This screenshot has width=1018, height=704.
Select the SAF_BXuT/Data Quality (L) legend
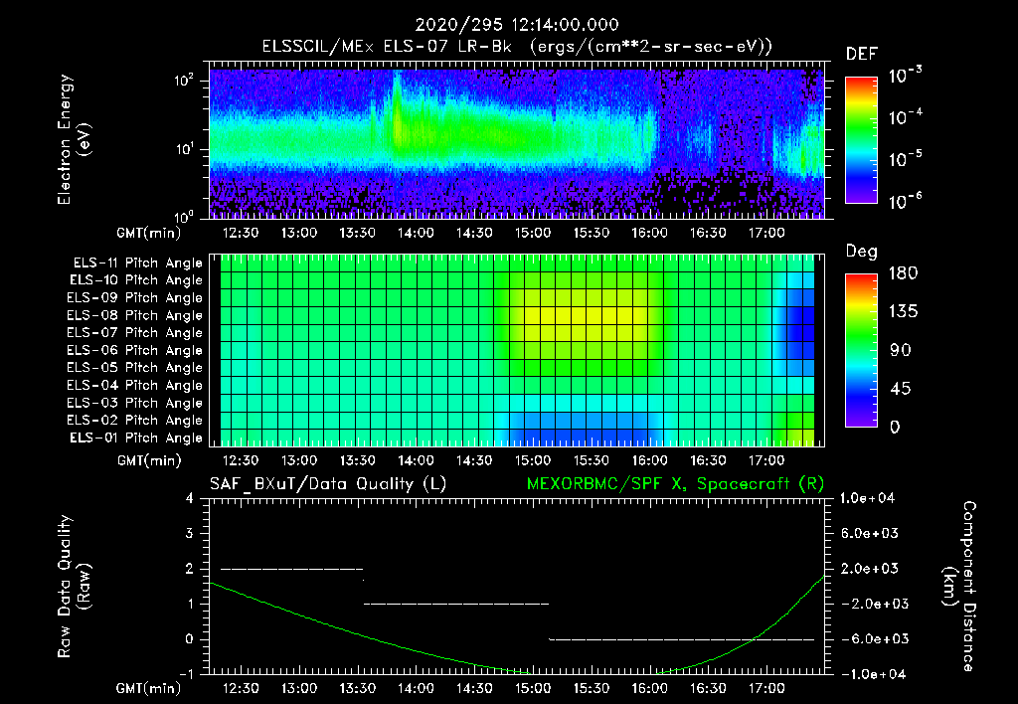click(x=328, y=484)
